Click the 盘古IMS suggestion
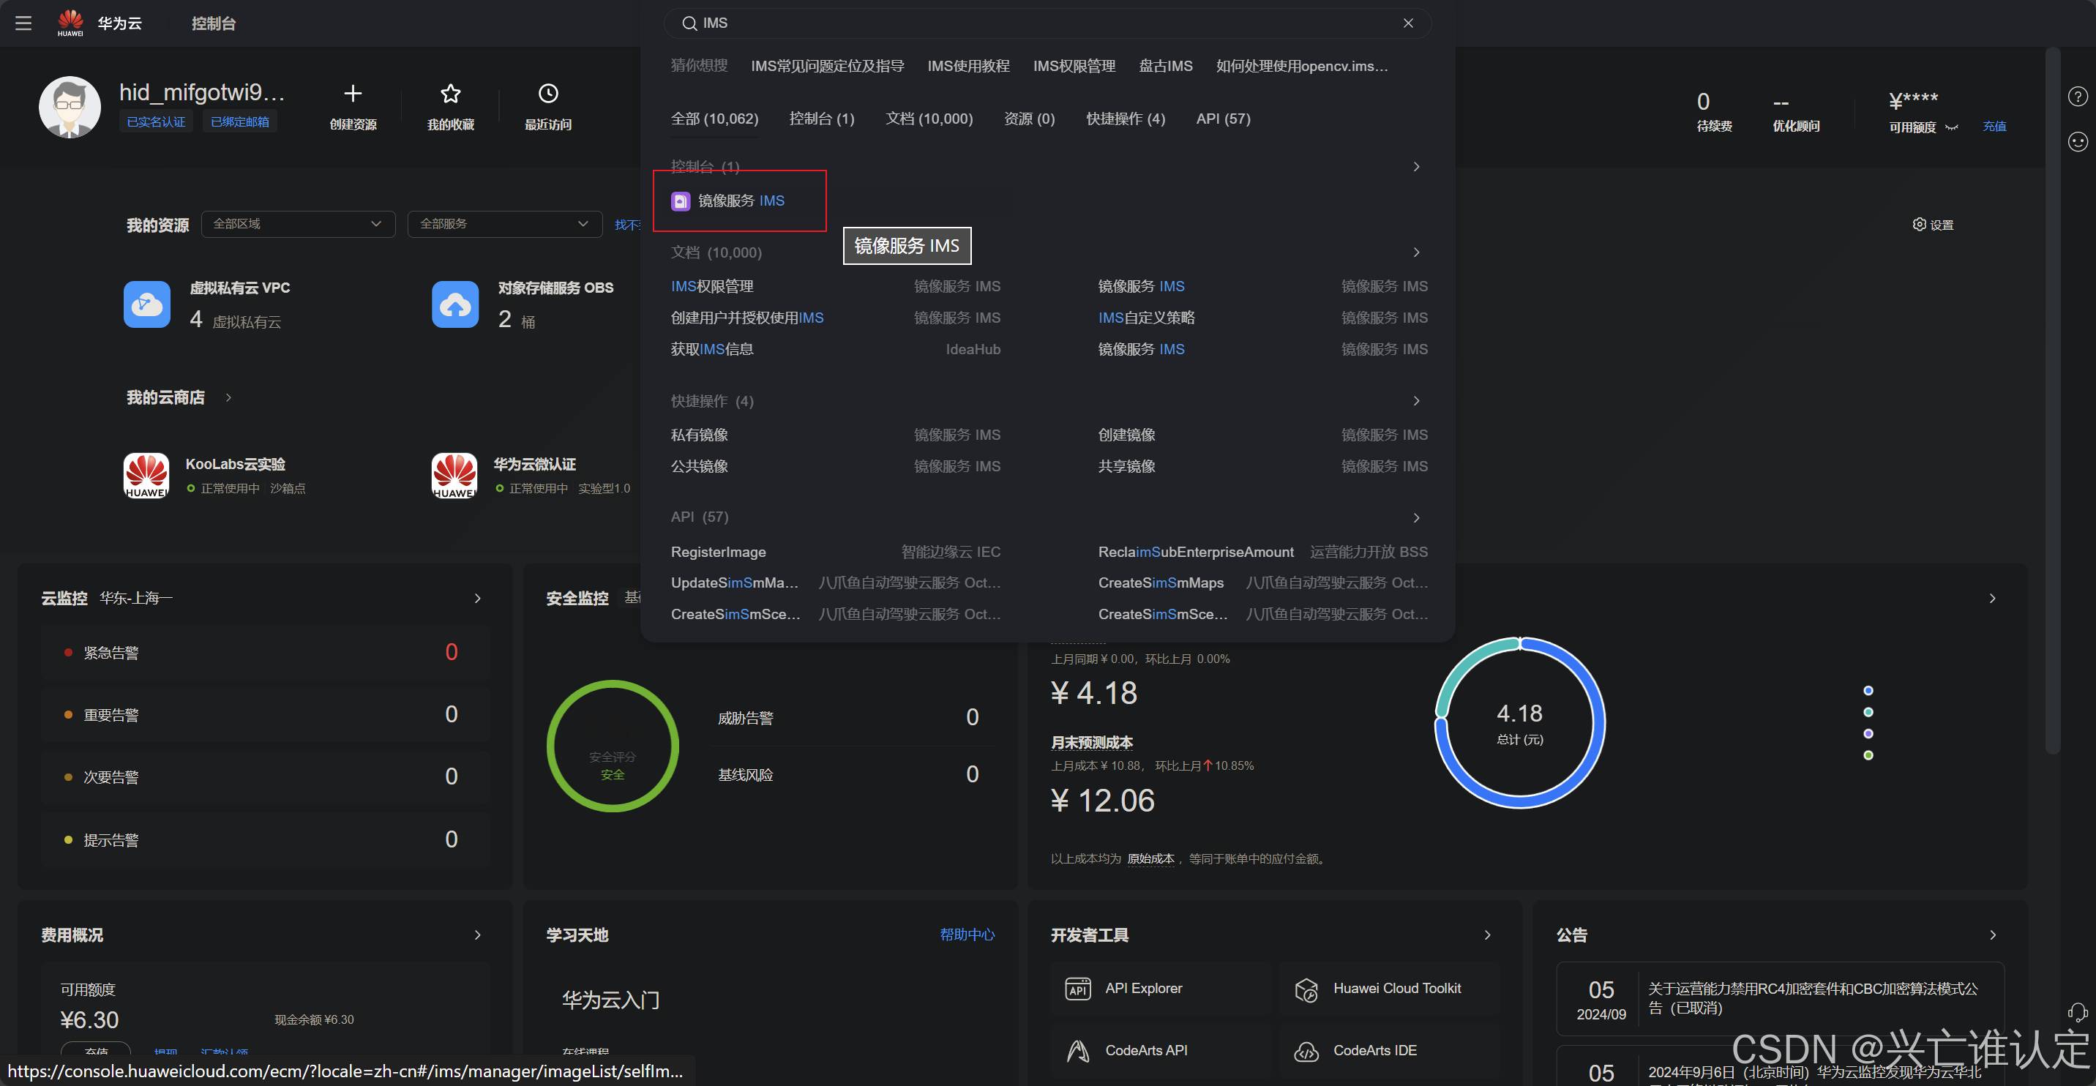This screenshot has width=2096, height=1086. click(1165, 66)
